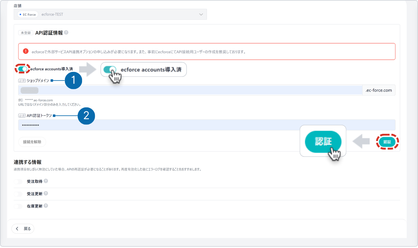
Task: Click the chevron arrow of the store dropdown
Action: tap(201, 14)
